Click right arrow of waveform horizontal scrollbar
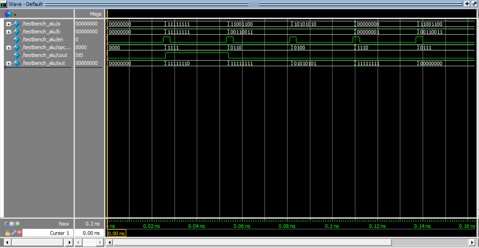 (472, 242)
